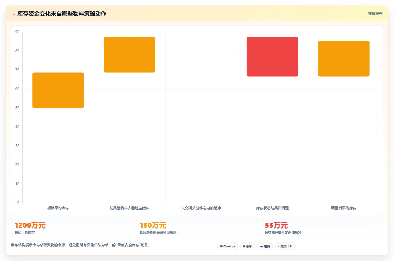The height and width of the screenshot is (261, 394).
Task: Click the 调整后平均库存 bar
Action: (344, 59)
